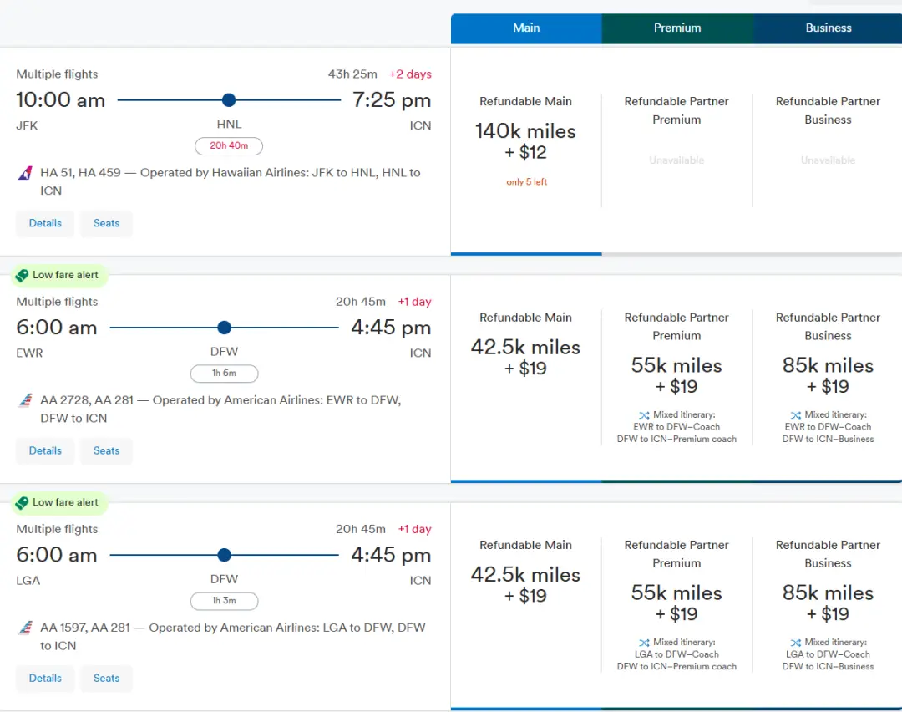Switch to the Main cabin tab

(x=526, y=28)
